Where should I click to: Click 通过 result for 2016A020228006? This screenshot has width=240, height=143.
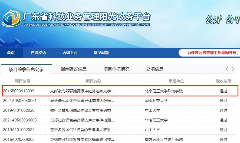[x=223, y=139]
